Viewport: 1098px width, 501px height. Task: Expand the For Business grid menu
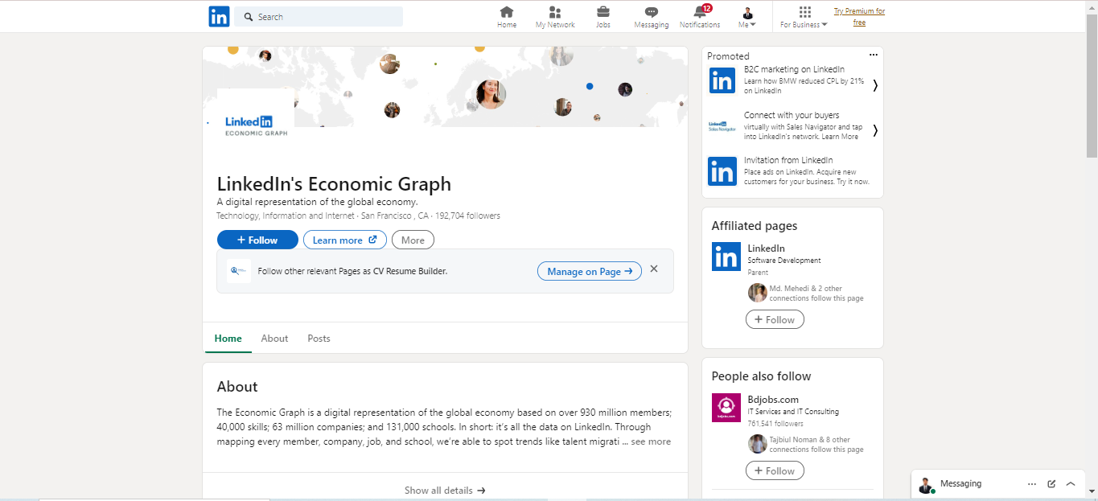pos(804,17)
